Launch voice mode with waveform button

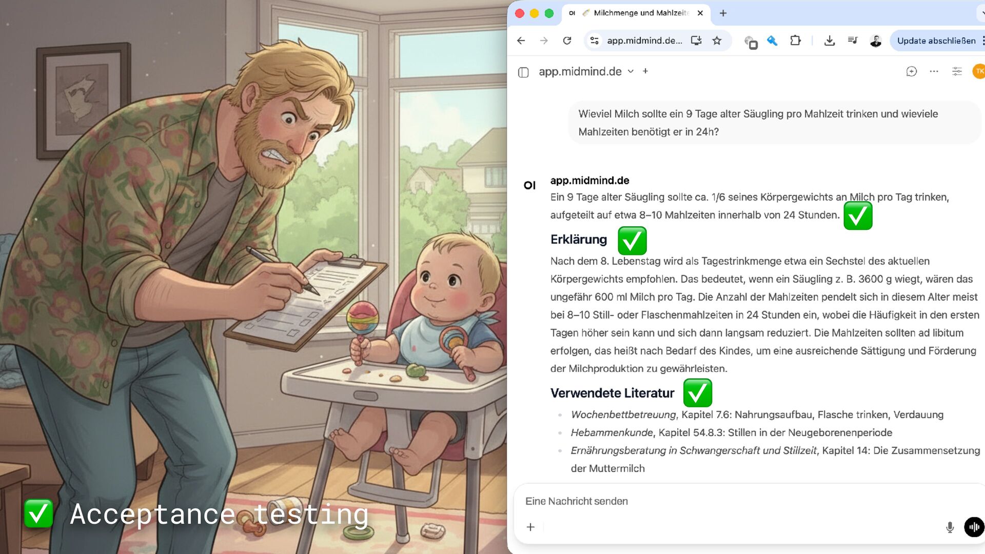coord(974,527)
